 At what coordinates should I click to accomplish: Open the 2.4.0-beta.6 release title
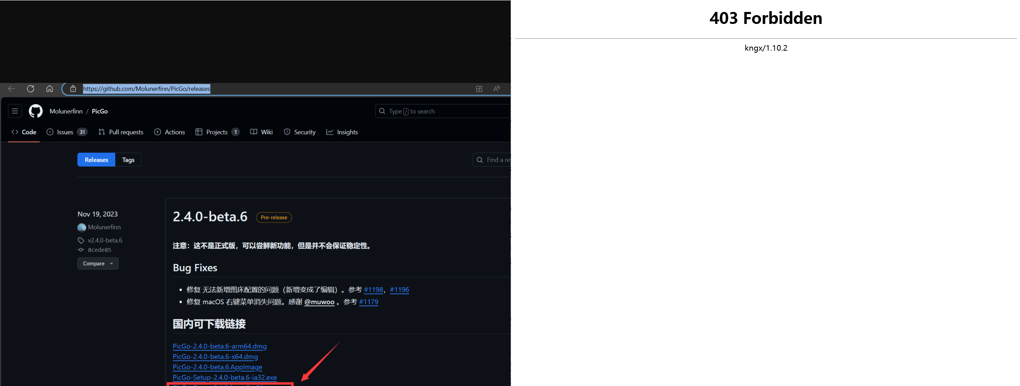pyautogui.click(x=210, y=217)
